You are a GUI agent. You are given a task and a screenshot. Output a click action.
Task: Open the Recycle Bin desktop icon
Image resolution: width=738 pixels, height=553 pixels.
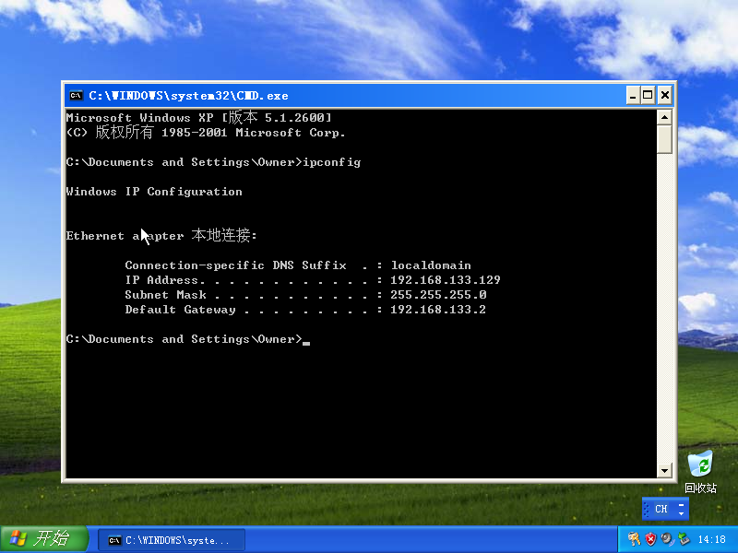[700, 472]
